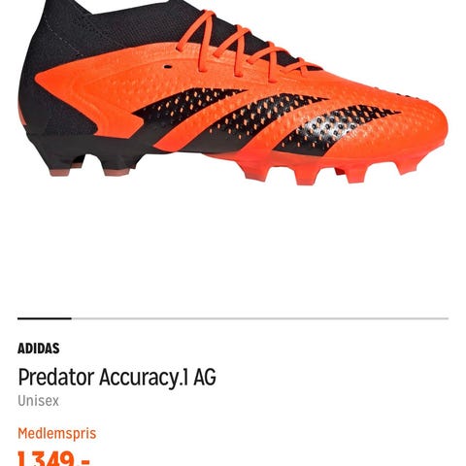Open the orange football boot product image
Image resolution: width=466 pixels, height=466 pixels.
[x=233, y=92]
